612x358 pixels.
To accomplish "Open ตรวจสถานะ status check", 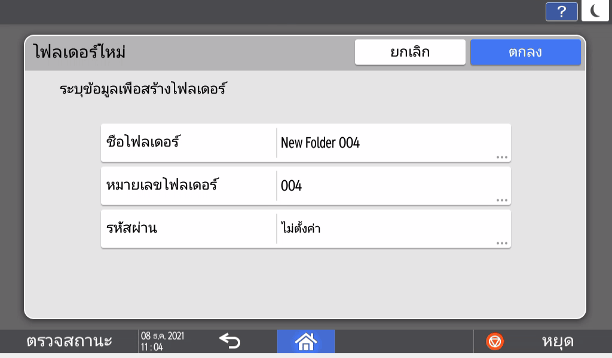I will click(69, 341).
